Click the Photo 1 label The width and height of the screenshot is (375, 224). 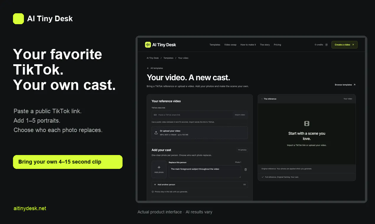click(x=238, y=162)
